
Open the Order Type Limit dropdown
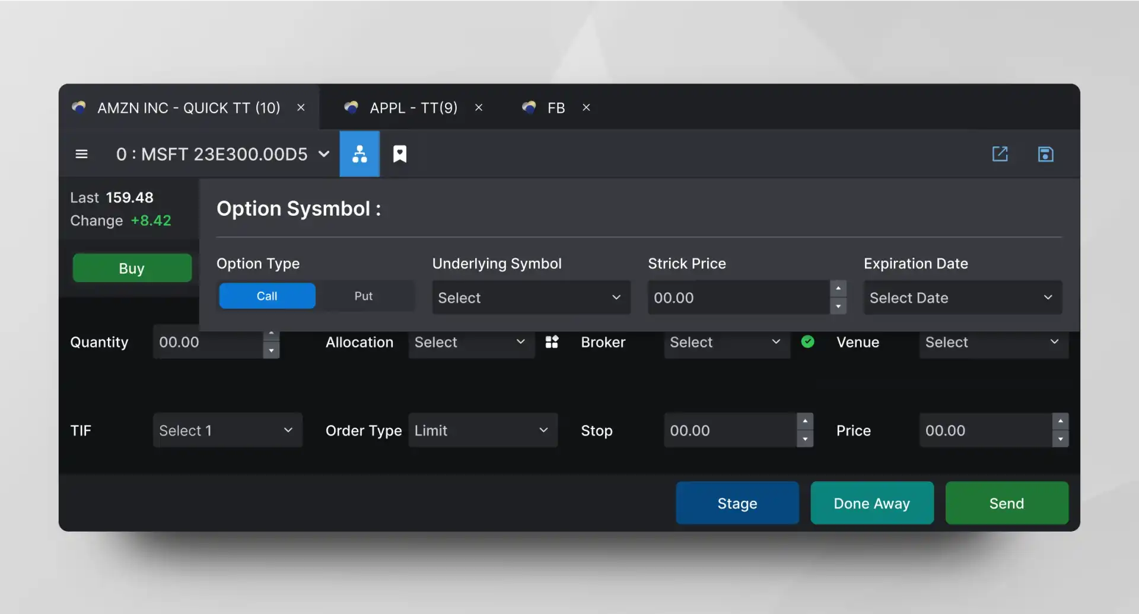pyautogui.click(x=483, y=430)
